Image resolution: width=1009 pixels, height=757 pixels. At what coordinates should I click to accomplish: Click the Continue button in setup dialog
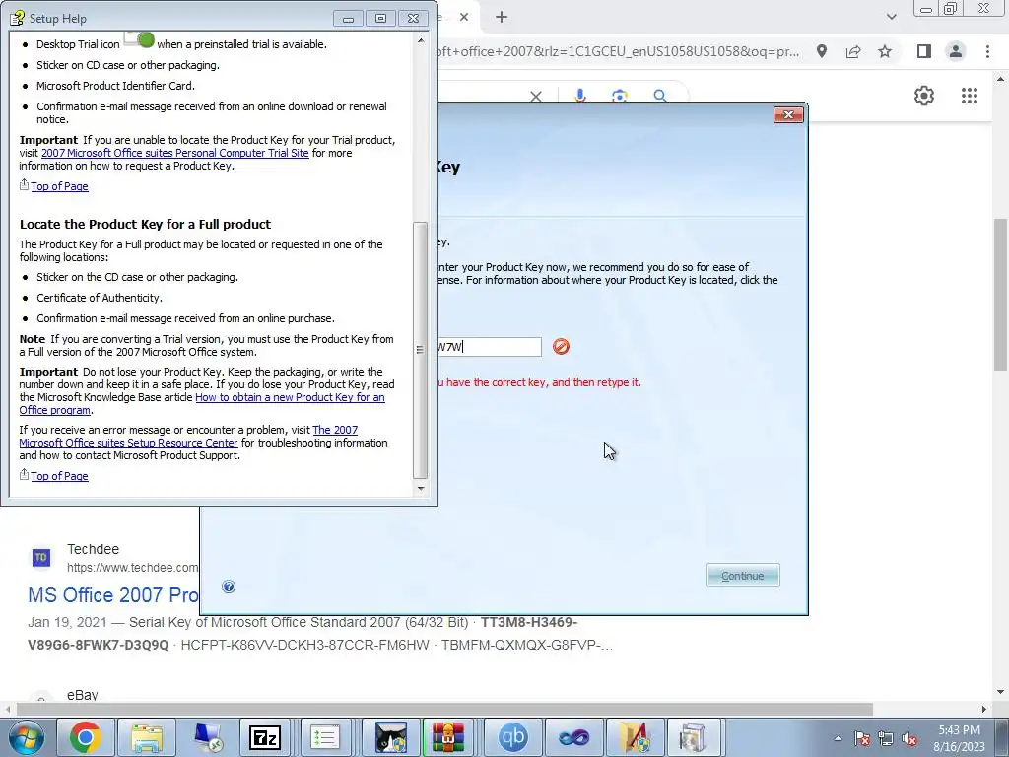[x=743, y=576]
